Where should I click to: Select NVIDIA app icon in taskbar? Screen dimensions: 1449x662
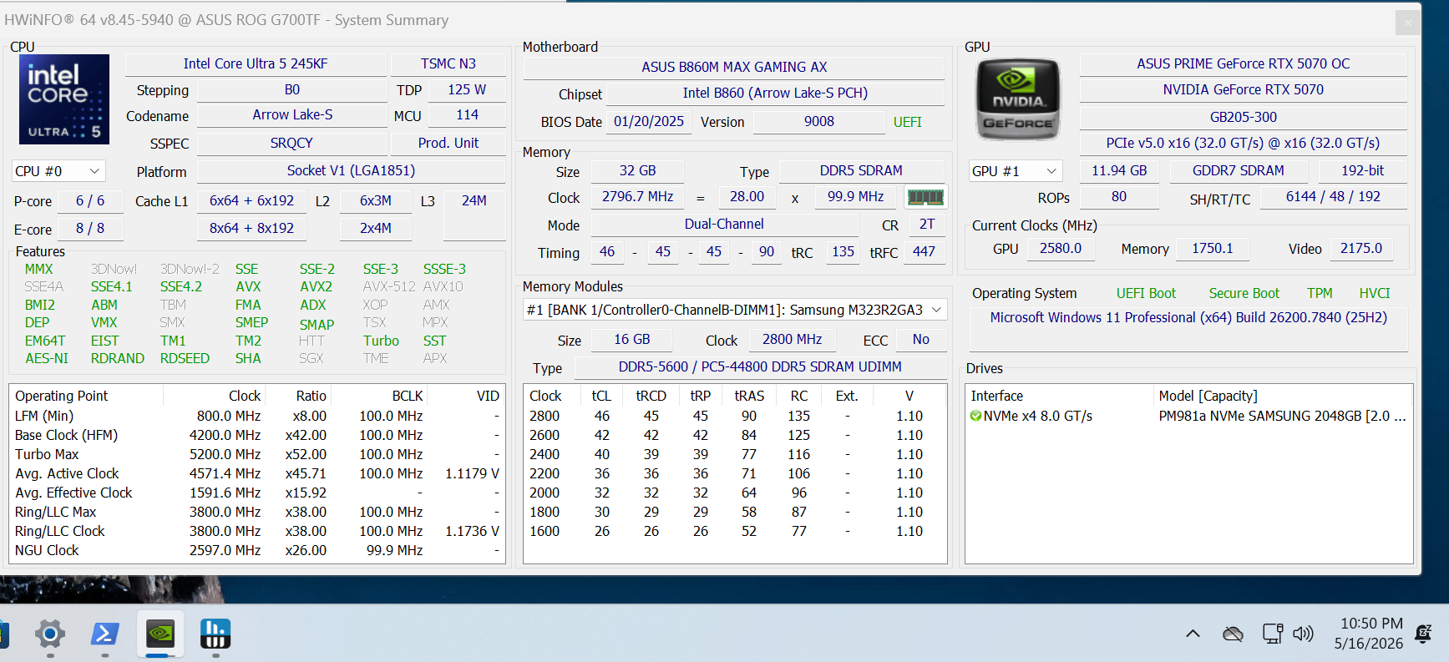pyautogui.click(x=160, y=634)
